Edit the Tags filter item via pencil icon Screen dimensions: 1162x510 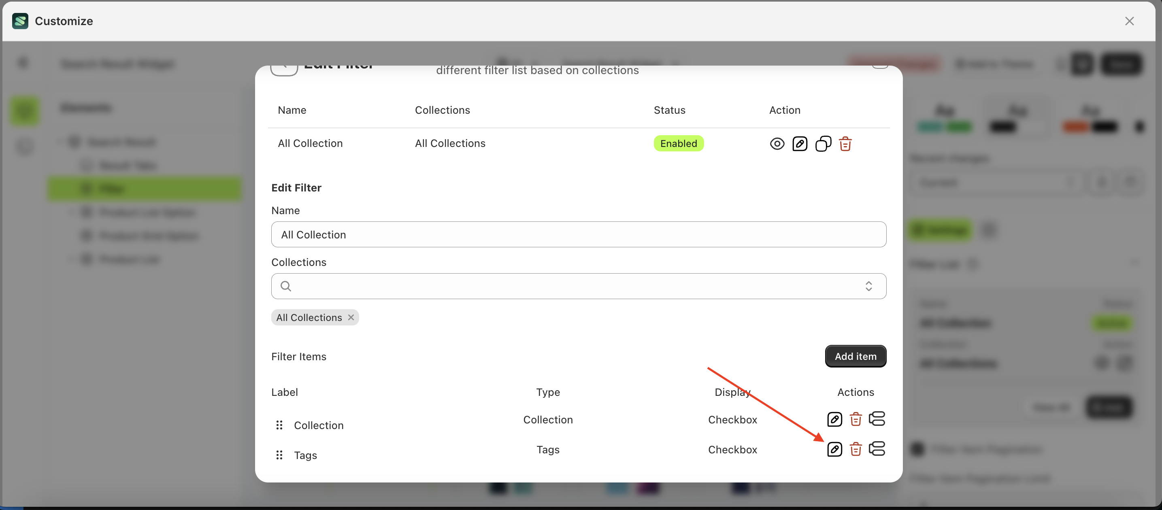coord(834,448)
